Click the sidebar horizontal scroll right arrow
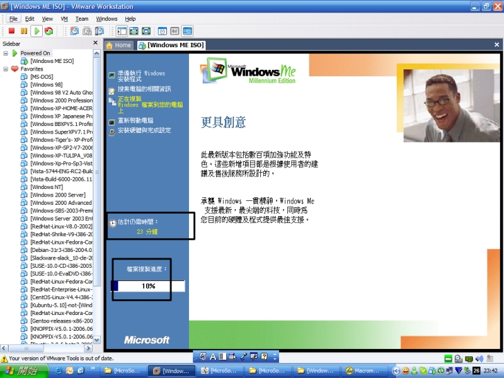504x378 pixels. pyautogui.click(x=88, y=348)
